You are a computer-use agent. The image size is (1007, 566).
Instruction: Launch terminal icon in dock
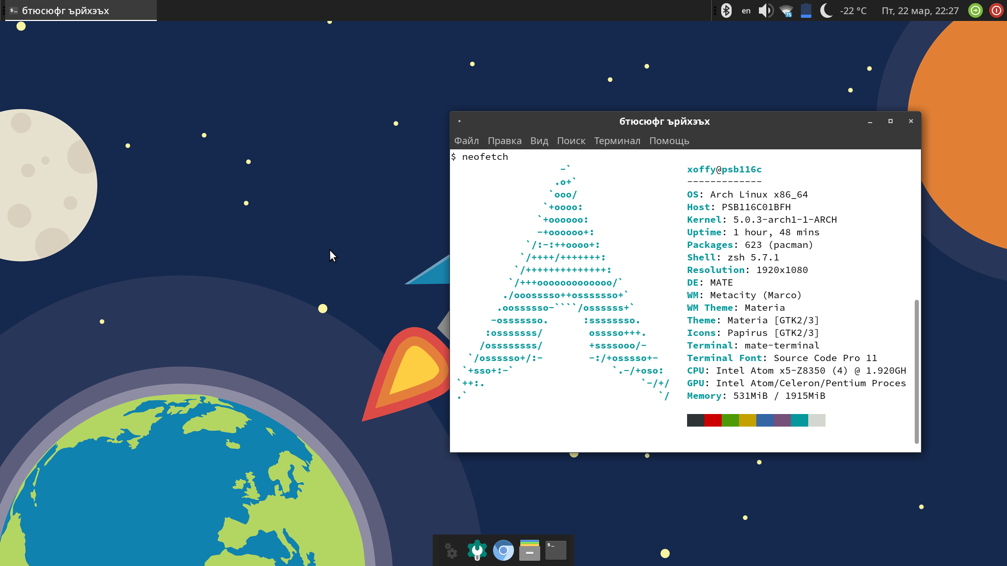click(x=556, y=550)
